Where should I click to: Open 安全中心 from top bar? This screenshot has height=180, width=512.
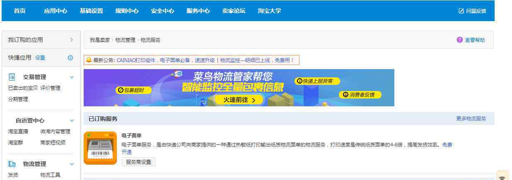(x=162, y=11)
